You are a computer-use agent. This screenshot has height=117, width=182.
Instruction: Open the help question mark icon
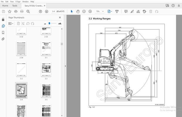coord(173,6)
